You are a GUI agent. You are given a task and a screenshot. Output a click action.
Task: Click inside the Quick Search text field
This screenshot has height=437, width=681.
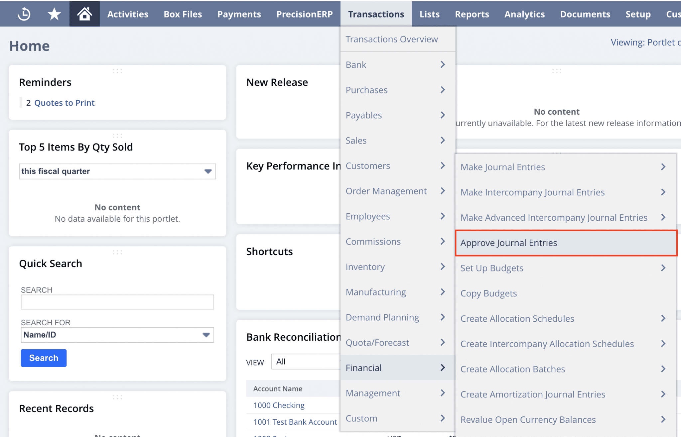point(117,302)
